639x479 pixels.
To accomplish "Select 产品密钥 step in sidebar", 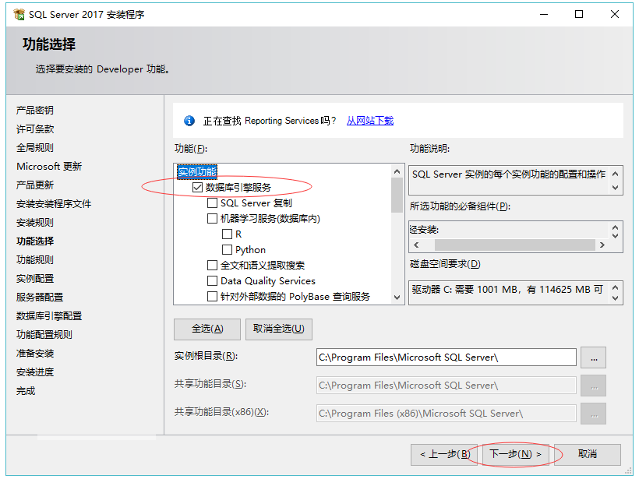I will click(35, 111).
